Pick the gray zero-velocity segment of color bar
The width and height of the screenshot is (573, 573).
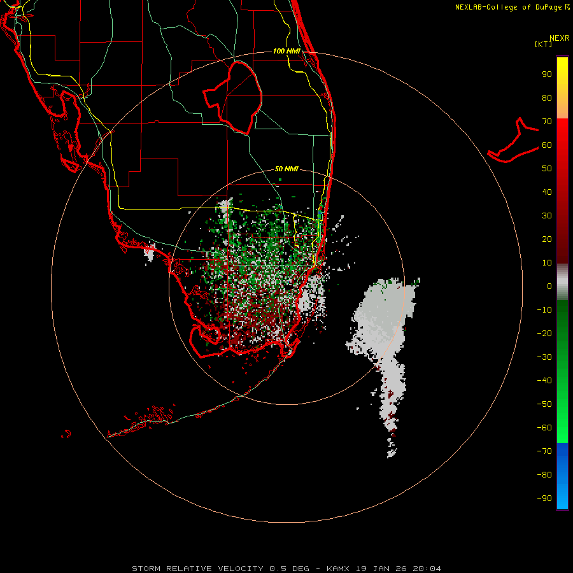point(562,282)
